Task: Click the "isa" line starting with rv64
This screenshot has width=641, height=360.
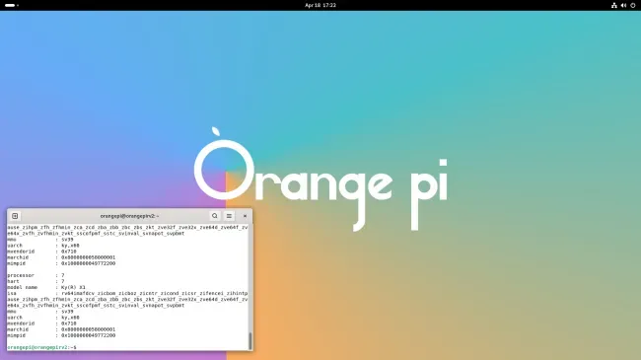Action: 127,293
